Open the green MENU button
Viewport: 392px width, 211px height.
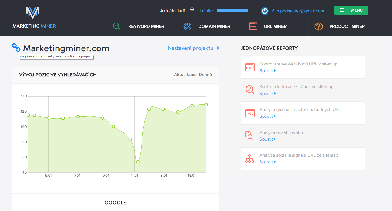pos(351,10)
